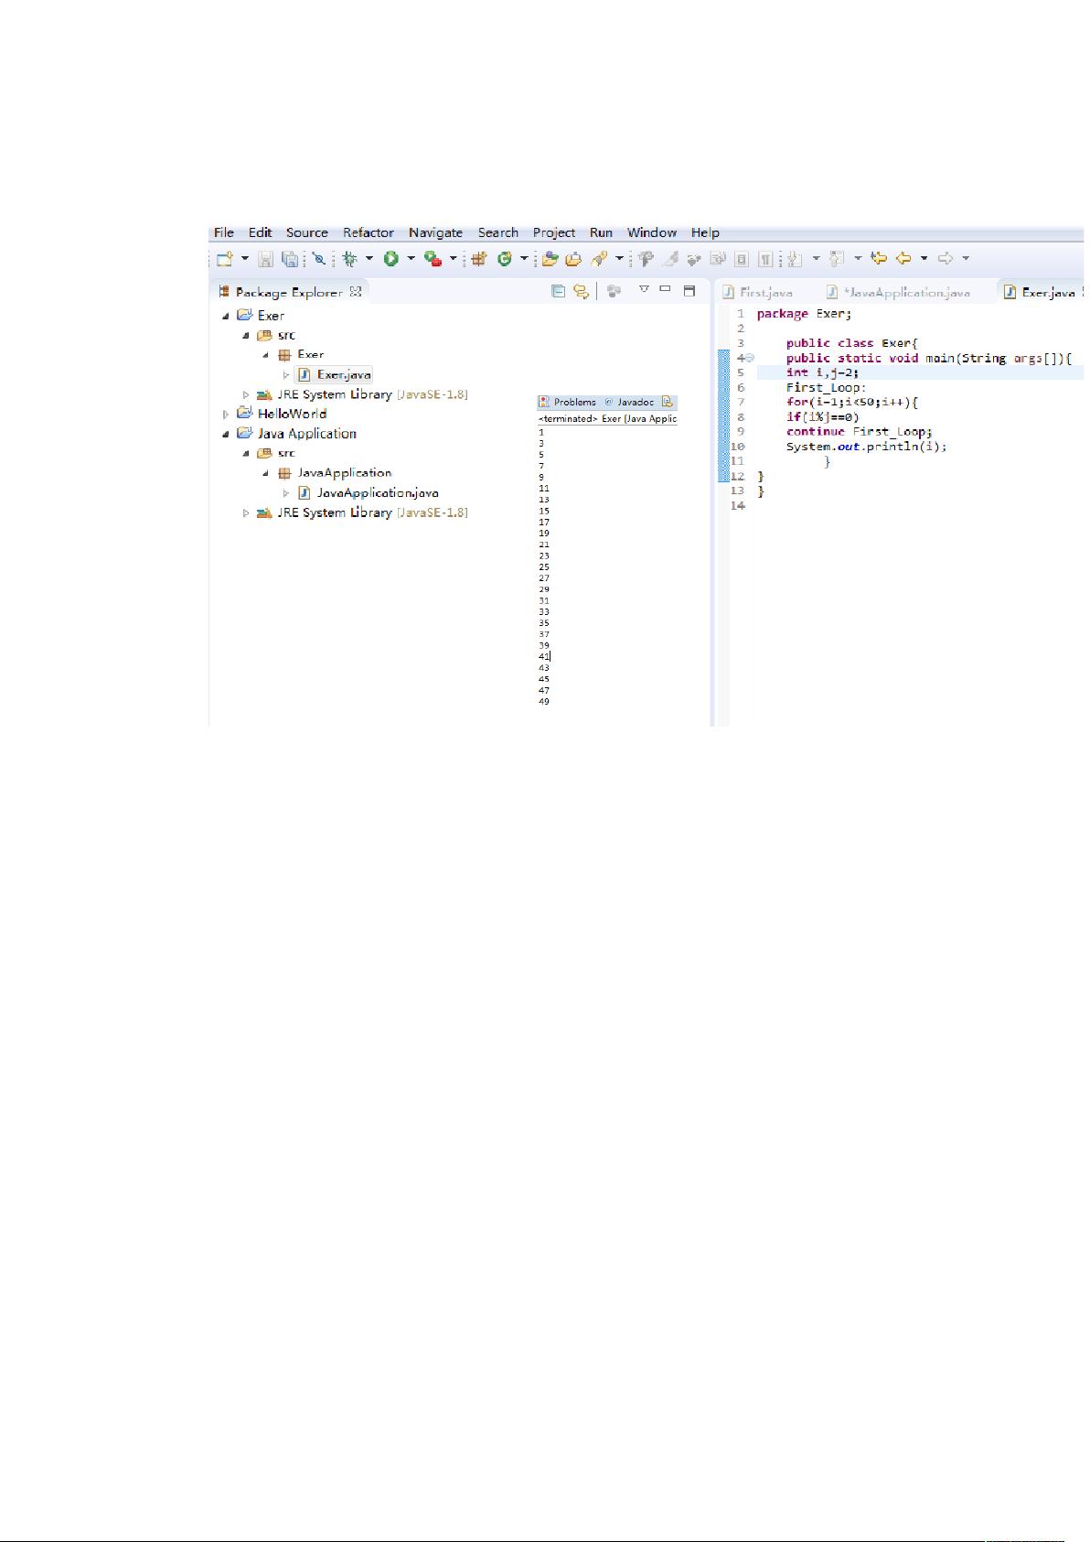
Task: Open the dropdown next to New icon
Action: click(245, 259)
